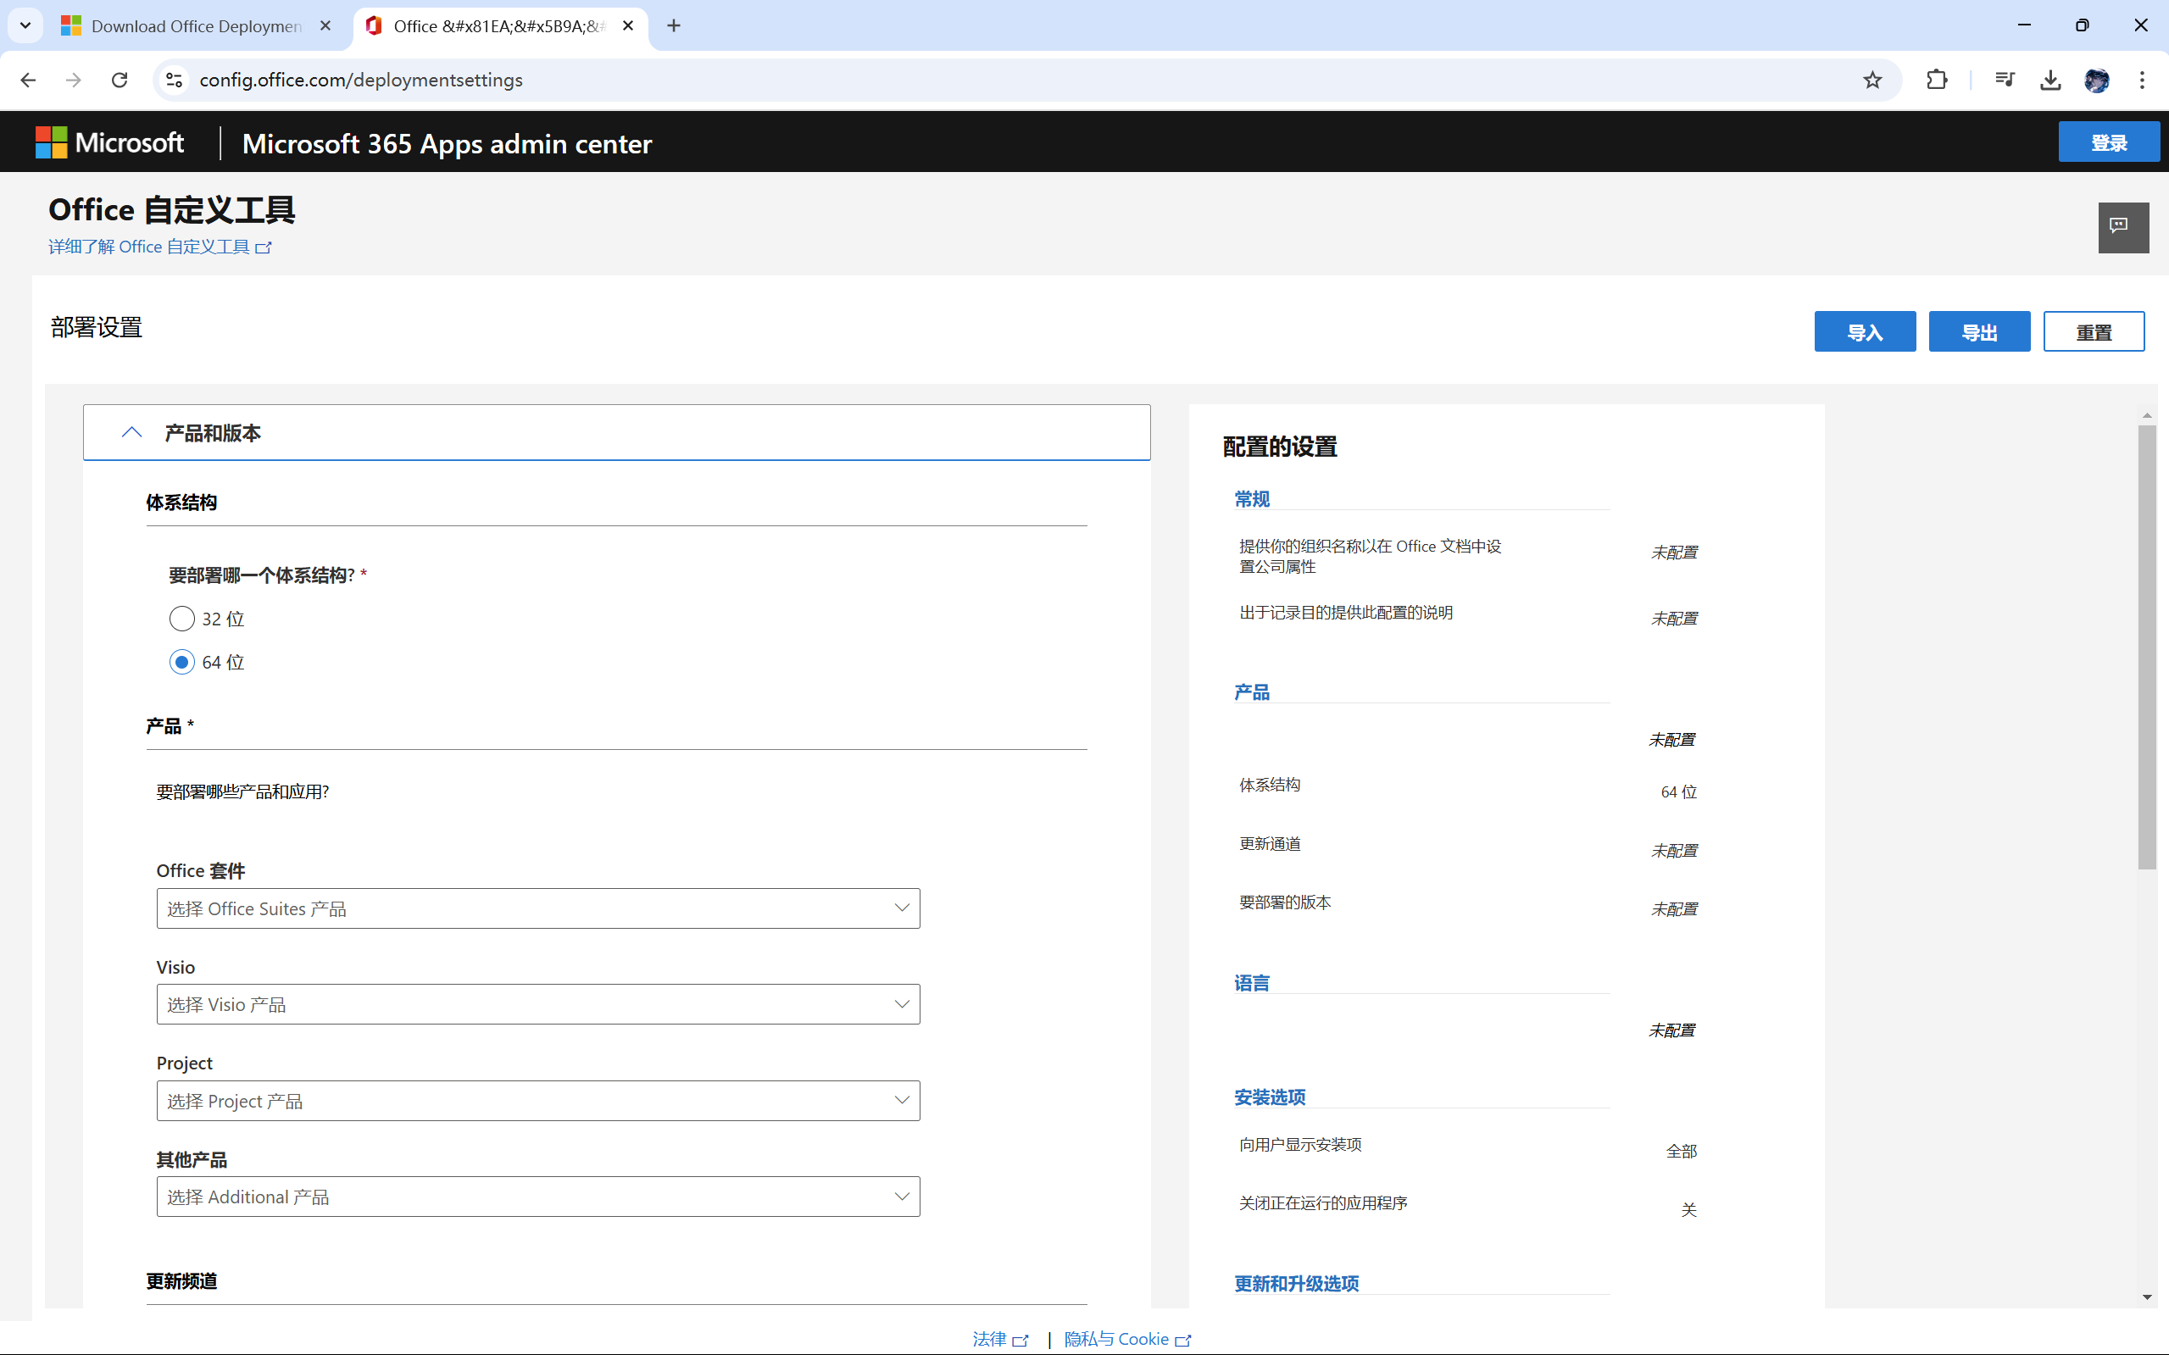Open the 法律 legal link

coord(999,1339)
